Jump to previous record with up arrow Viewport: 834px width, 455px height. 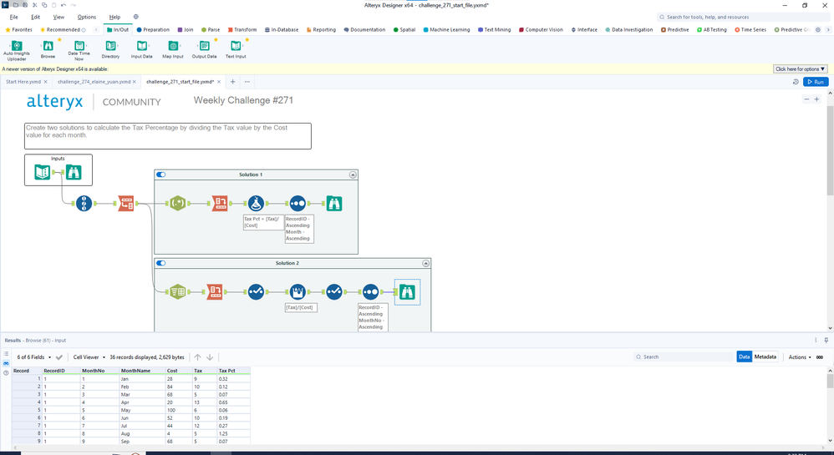197,357
